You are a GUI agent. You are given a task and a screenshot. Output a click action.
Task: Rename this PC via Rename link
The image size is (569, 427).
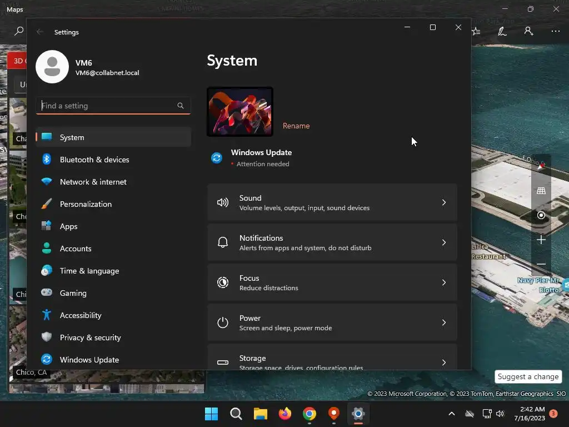[x=296, y=126]
